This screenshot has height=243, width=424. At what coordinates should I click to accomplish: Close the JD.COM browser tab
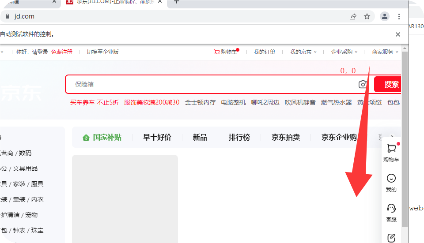pos(160,2)
